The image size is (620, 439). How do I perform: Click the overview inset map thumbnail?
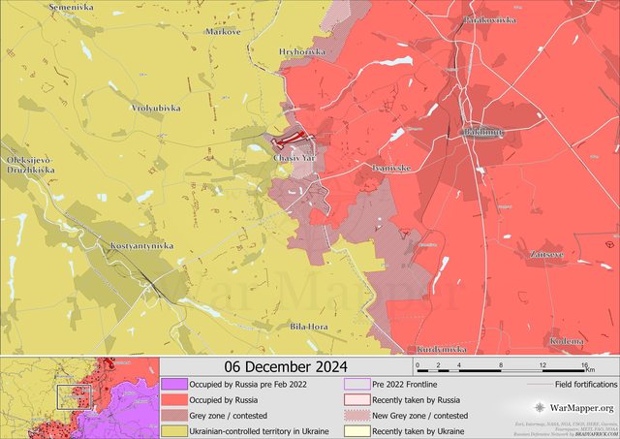(79, 397)
